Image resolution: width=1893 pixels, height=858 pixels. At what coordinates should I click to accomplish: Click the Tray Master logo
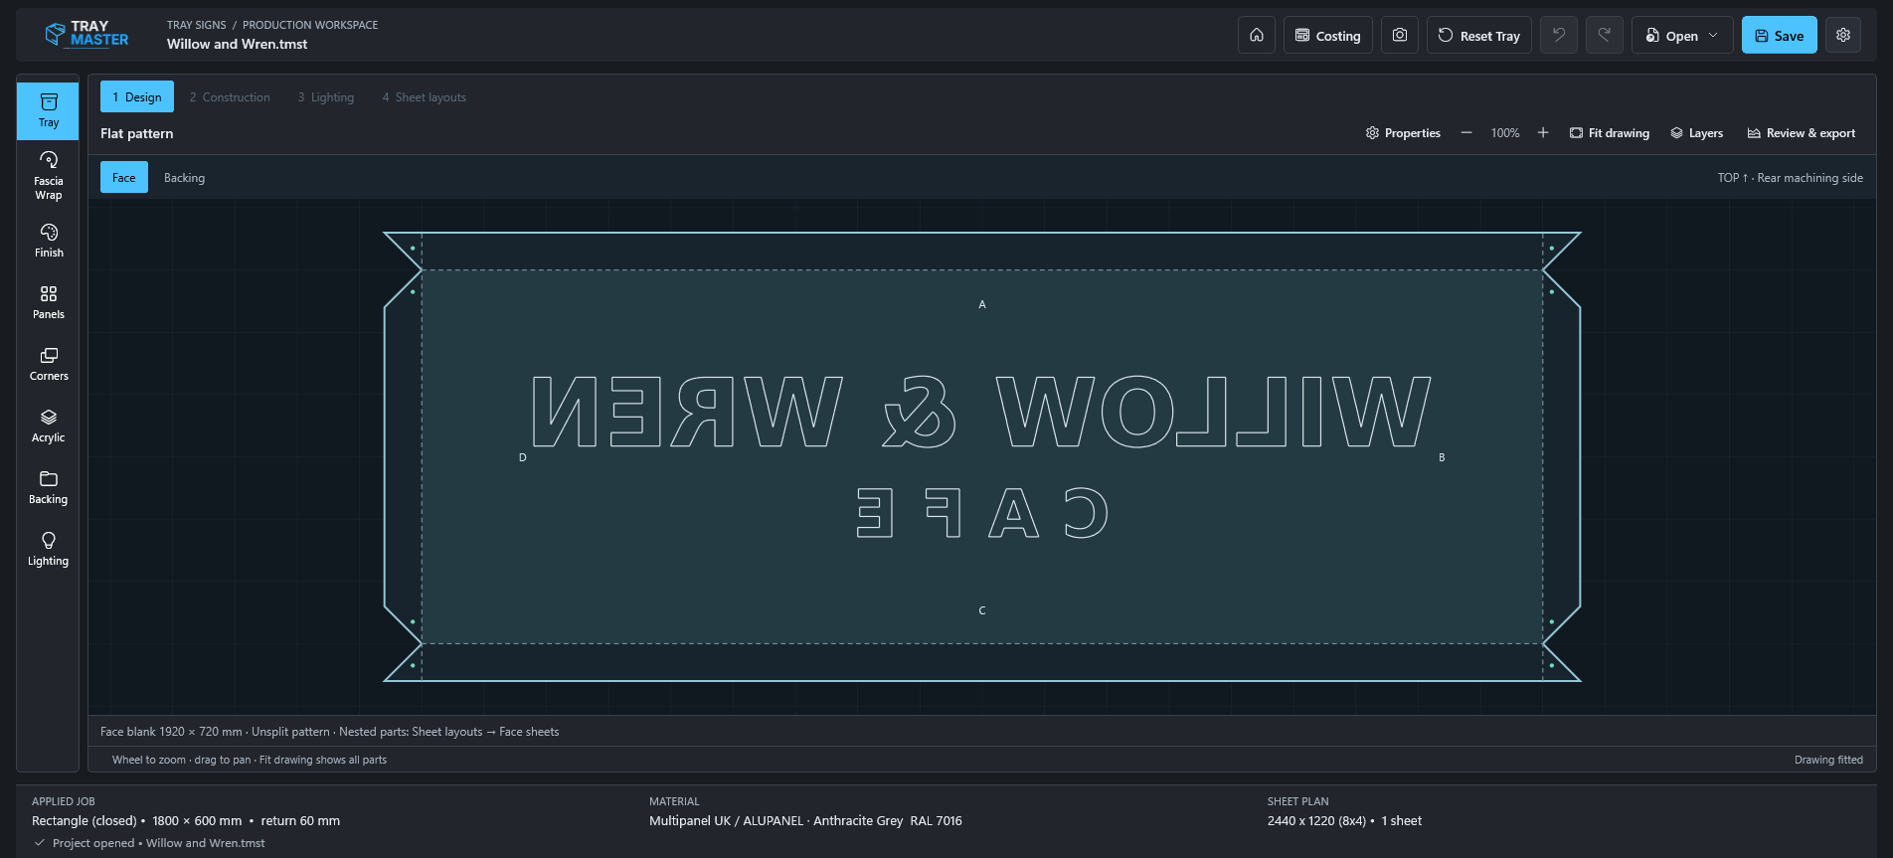pos(87,34)
